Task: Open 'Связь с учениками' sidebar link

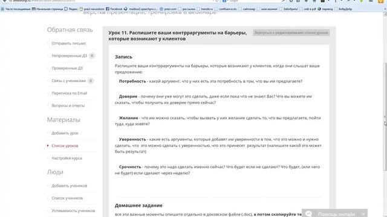Action: point(68,81)
